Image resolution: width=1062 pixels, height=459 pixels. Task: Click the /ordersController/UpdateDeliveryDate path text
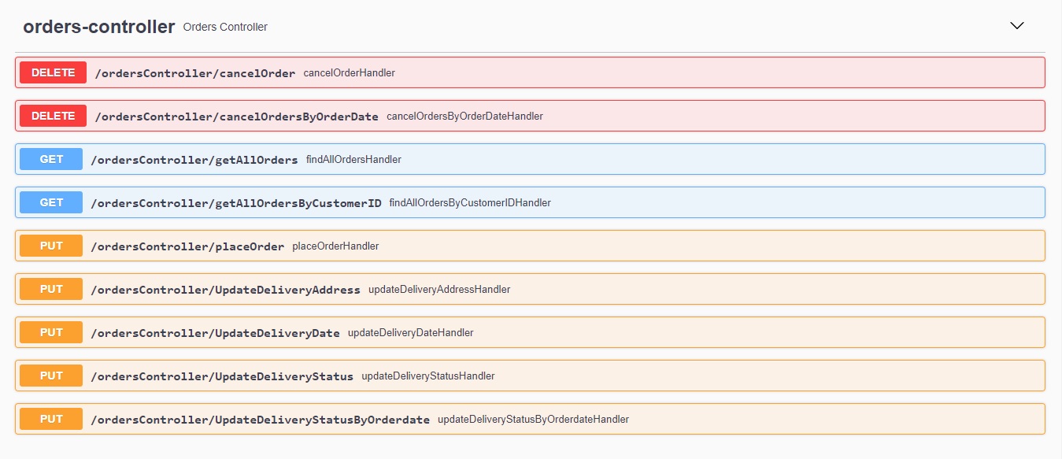[x=216, y=332]
